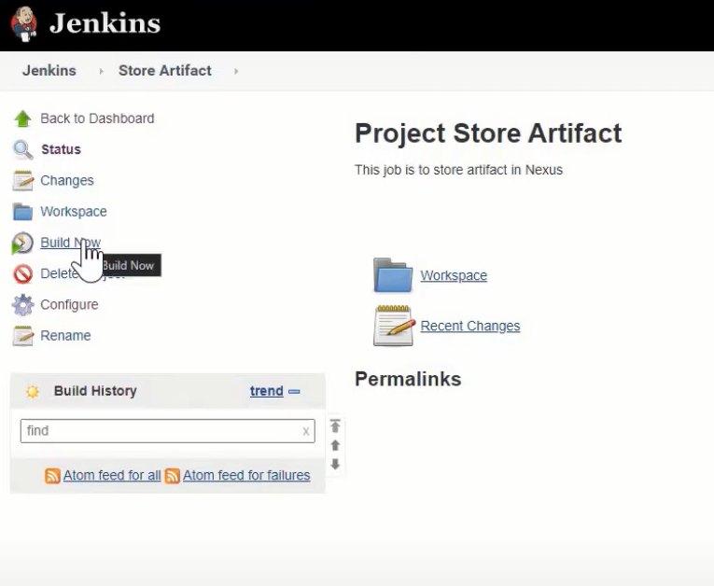Click the Permalinks heading
This screenshot has width=714, height=586.
tap(408, 379)
